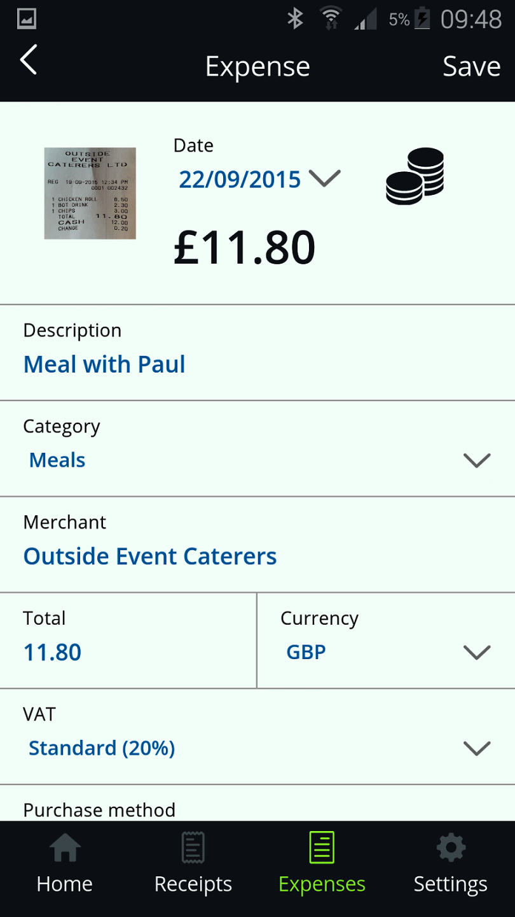Image resolution: width=515 pixels, height=917 pixels.
Task: Tap the battery status icon
Action: (x=422, y=19)
